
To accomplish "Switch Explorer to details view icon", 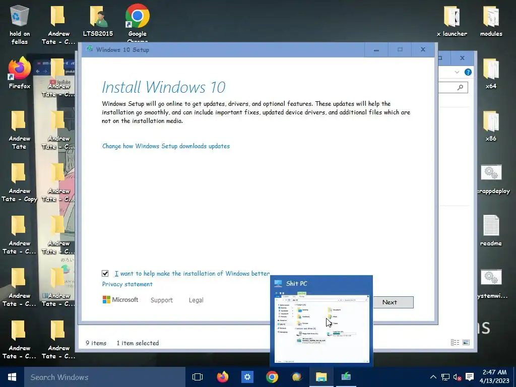I will pyautogui.click(x=455, y=343).
